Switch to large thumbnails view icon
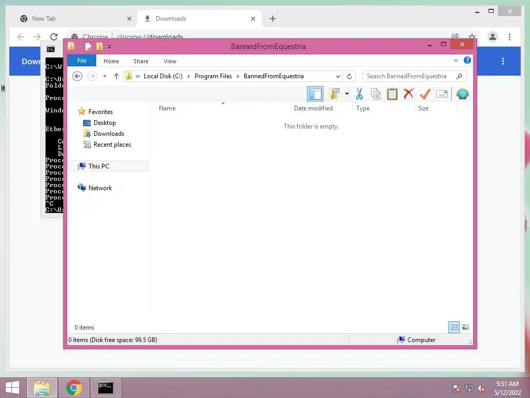 point(465,327)
